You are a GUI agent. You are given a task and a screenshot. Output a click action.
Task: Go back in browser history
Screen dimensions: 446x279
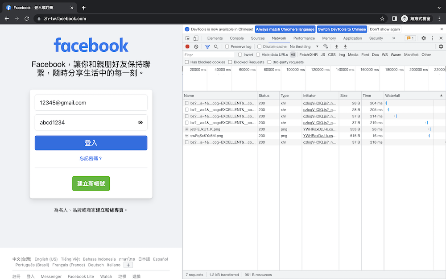pos(7,18)
